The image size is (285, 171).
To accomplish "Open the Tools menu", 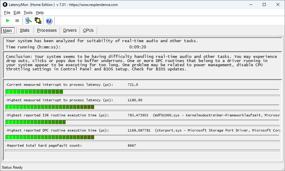I will click(x=28, y=12).
